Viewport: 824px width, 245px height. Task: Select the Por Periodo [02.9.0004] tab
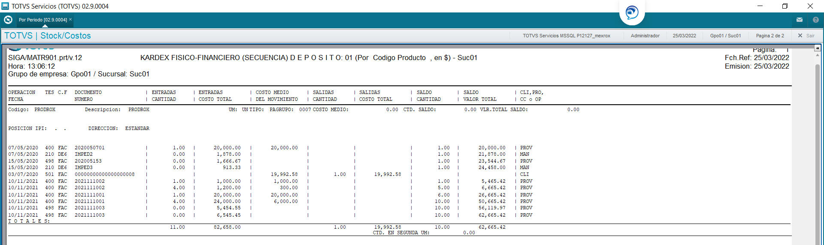pos(43,20)
